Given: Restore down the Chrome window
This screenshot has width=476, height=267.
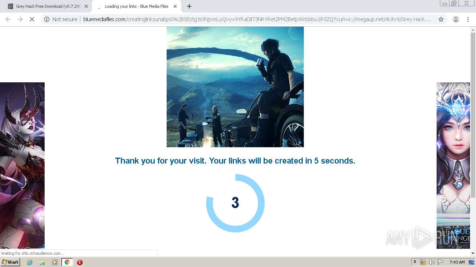Looking at the screenshot, I should pyautogui.click(x=454, y=3).
